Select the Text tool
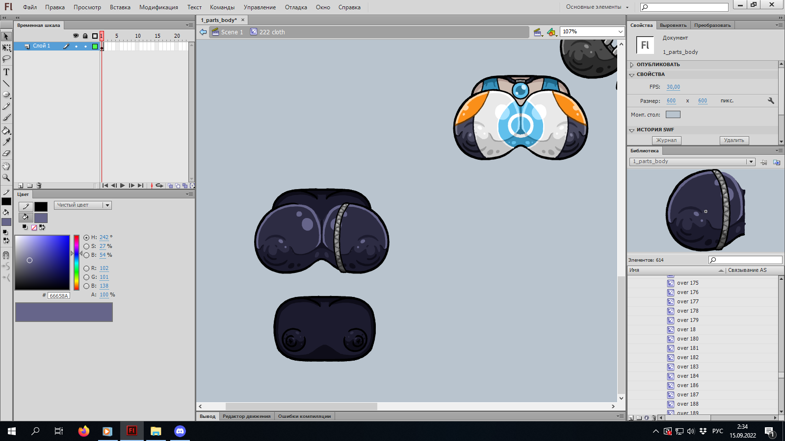The image size is (785, 441). pyautogui.click(x=6, y=72)
